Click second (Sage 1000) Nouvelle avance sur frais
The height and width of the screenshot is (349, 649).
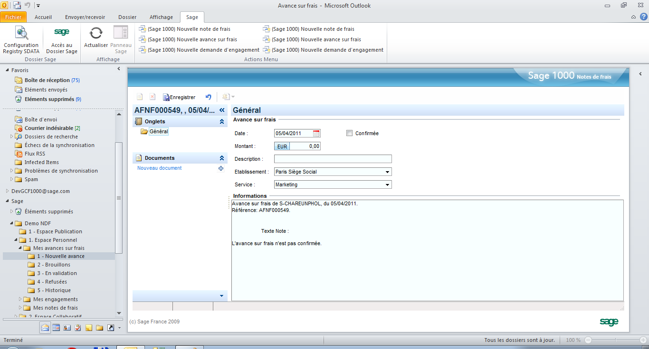click(x=312, y=39)
